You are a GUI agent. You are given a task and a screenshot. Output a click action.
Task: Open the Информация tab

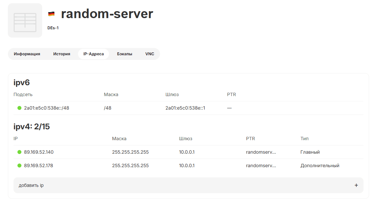coord(27,54)
